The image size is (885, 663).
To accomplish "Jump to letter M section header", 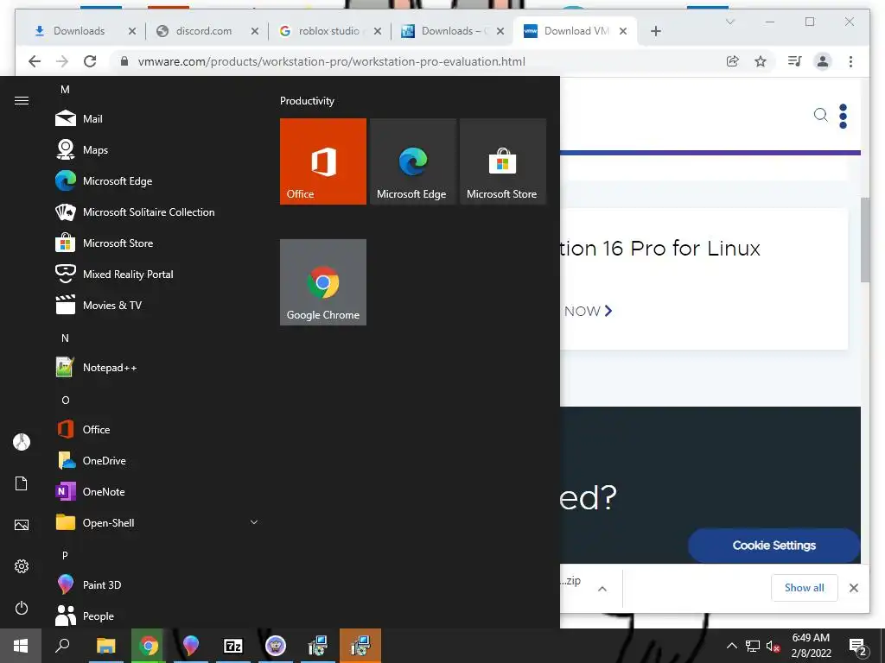I will pyautogui.click(x=65, y=90).
